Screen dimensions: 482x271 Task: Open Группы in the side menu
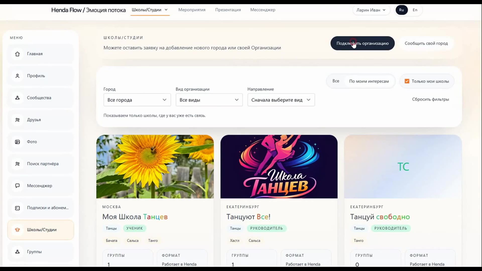41,252
